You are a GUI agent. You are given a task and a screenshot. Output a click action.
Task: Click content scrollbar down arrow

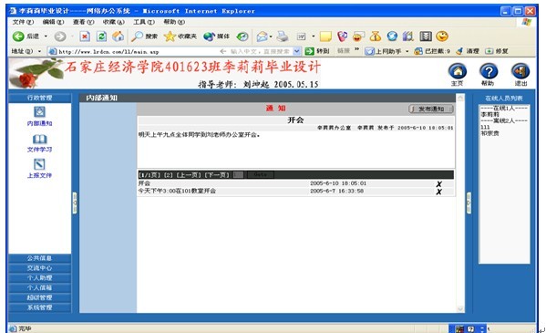[460, 309]
